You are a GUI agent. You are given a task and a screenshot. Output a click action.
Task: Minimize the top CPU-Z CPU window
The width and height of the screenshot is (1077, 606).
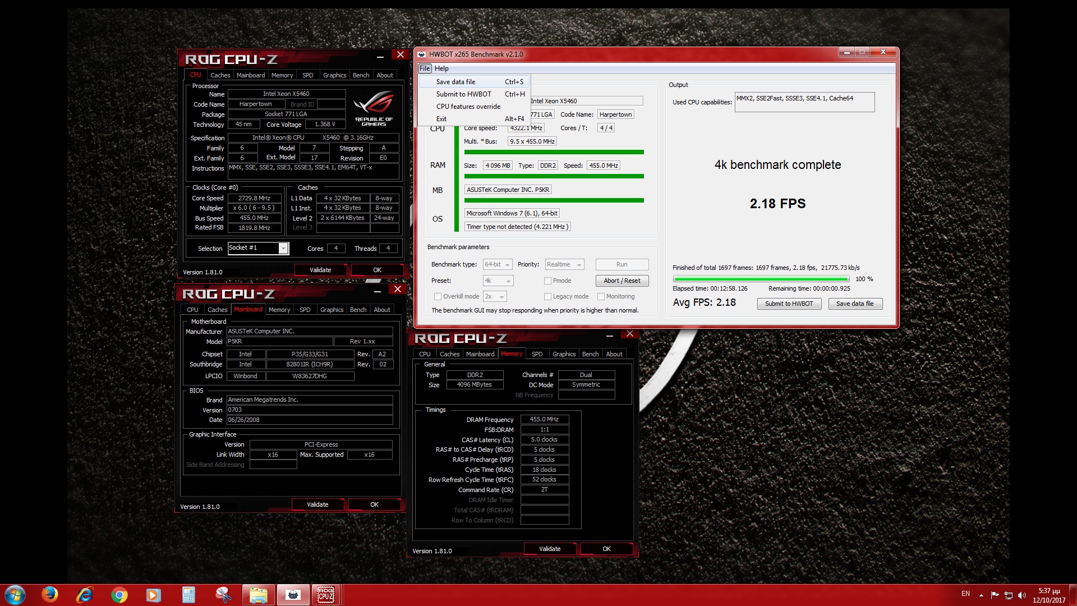(x=380, y=56)
